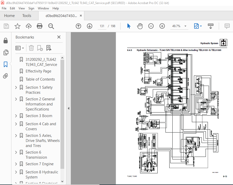Viewport: 233px width, 185px height.
Task: Zoom in with plus button
Action: [162, 26]
